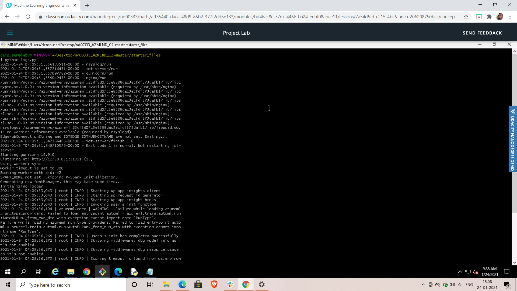Reload the current browser page

28,17
